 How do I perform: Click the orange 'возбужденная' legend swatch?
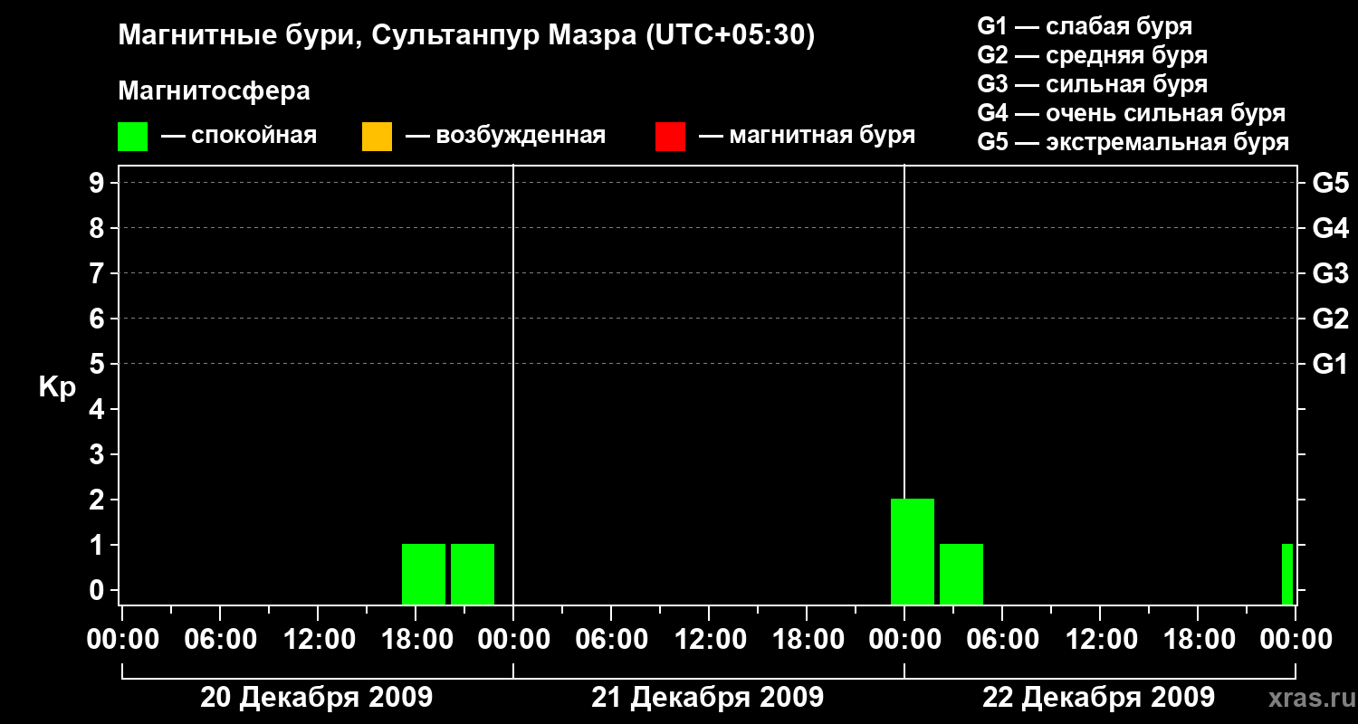click(x=377, y=136)
